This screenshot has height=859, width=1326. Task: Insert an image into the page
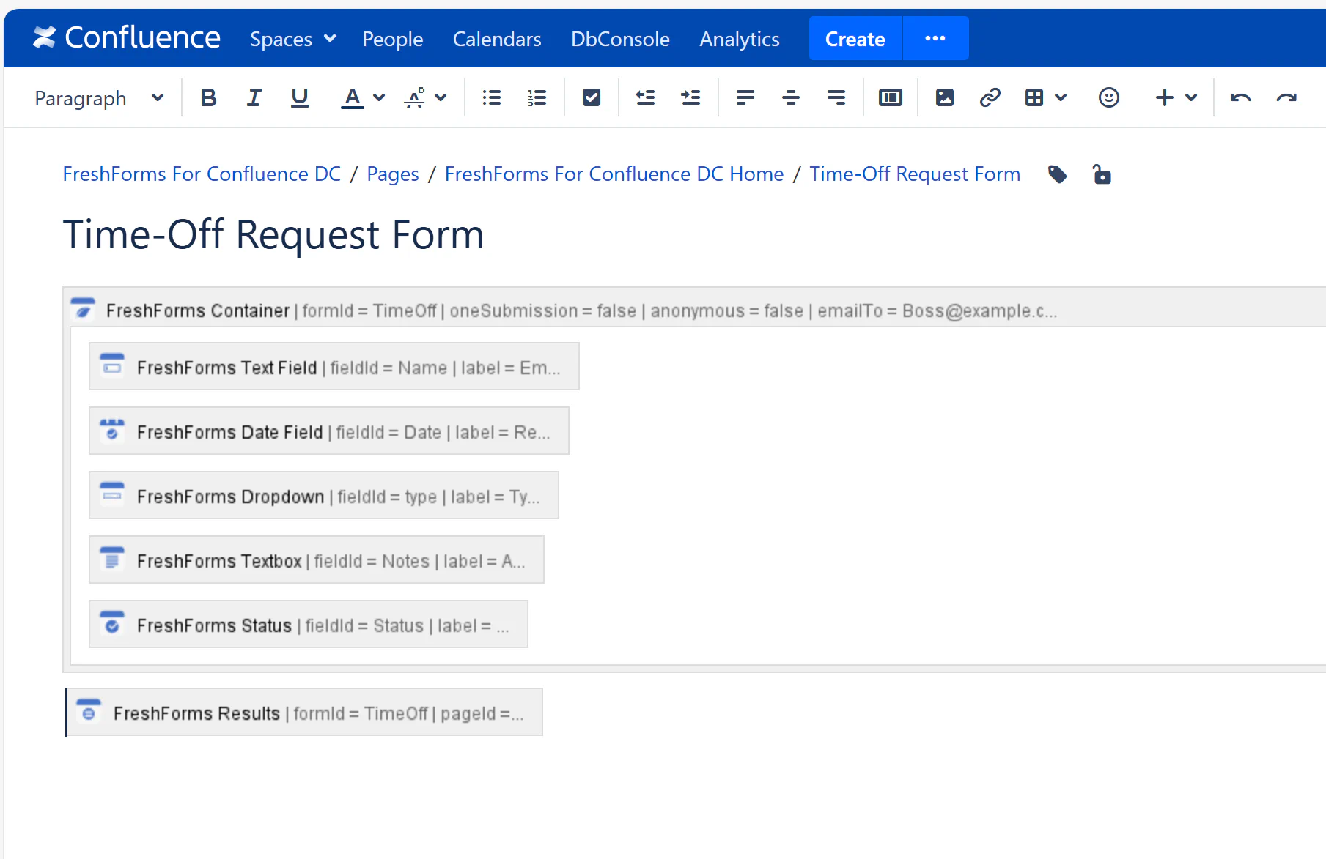click(944, 97)
